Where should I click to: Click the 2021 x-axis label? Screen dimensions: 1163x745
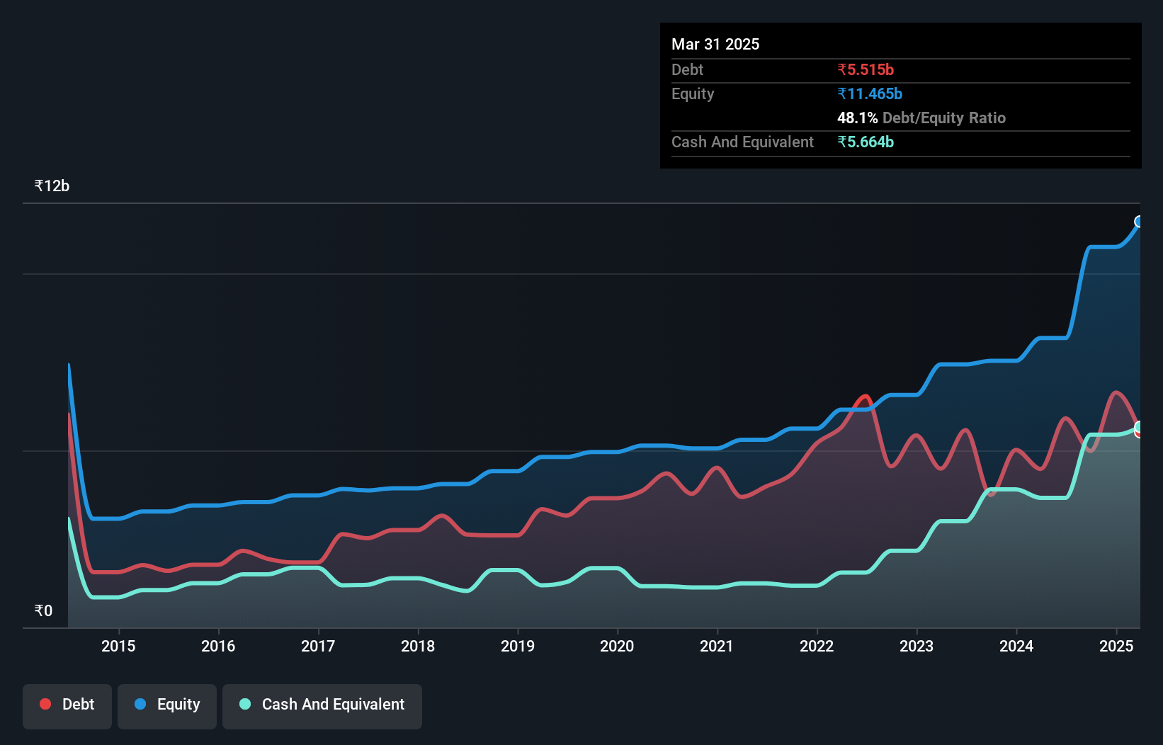coord(717,646)
